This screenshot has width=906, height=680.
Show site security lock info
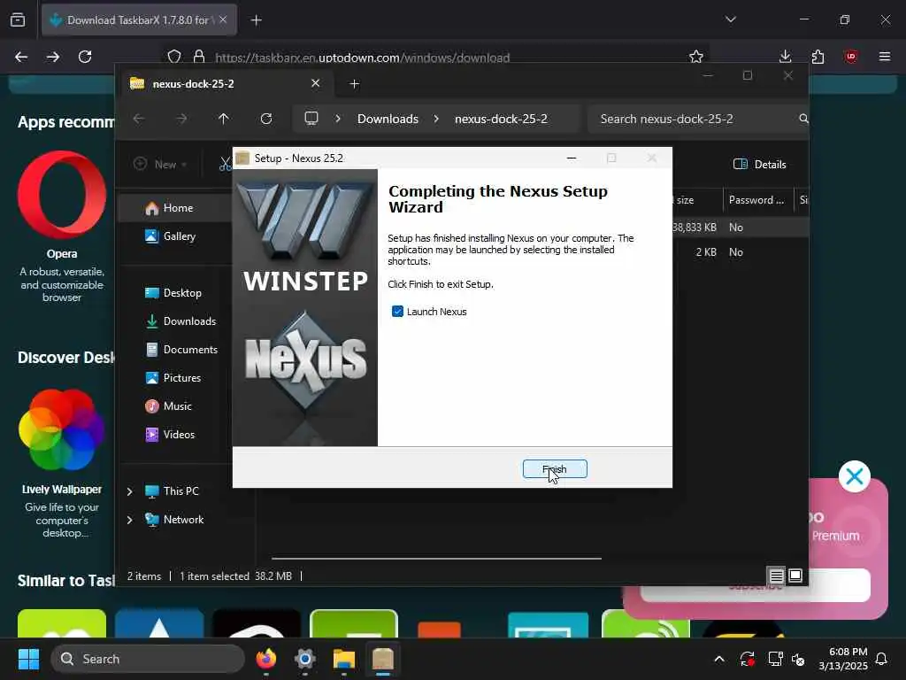click(199, 57)
